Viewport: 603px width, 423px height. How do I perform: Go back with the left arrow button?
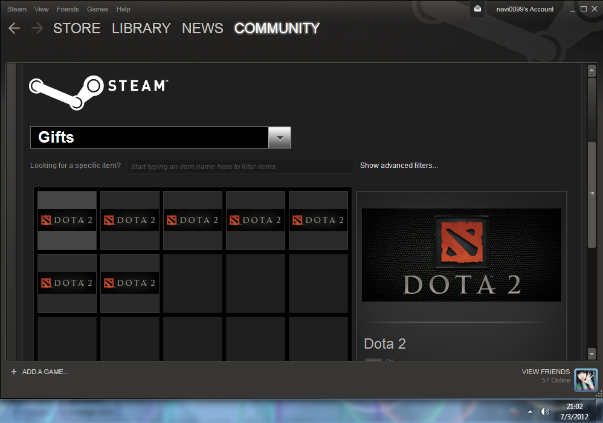tap(15, 28)
